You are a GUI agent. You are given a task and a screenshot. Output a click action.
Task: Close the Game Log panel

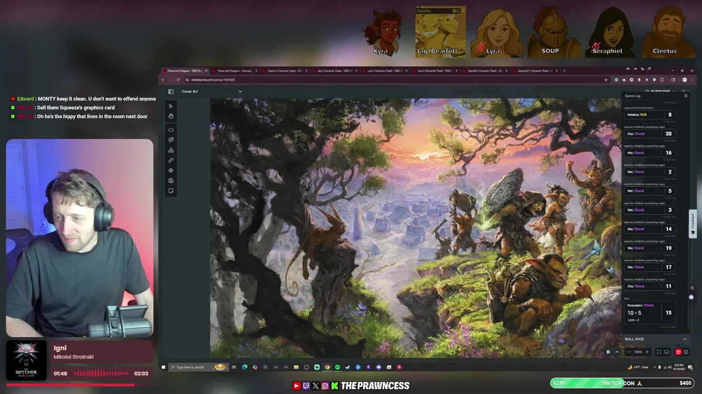pyautogui.click(x=686, y=96)
